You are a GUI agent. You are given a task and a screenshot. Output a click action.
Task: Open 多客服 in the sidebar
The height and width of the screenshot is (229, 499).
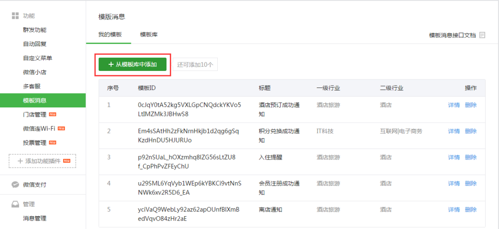tap(32, 86)
